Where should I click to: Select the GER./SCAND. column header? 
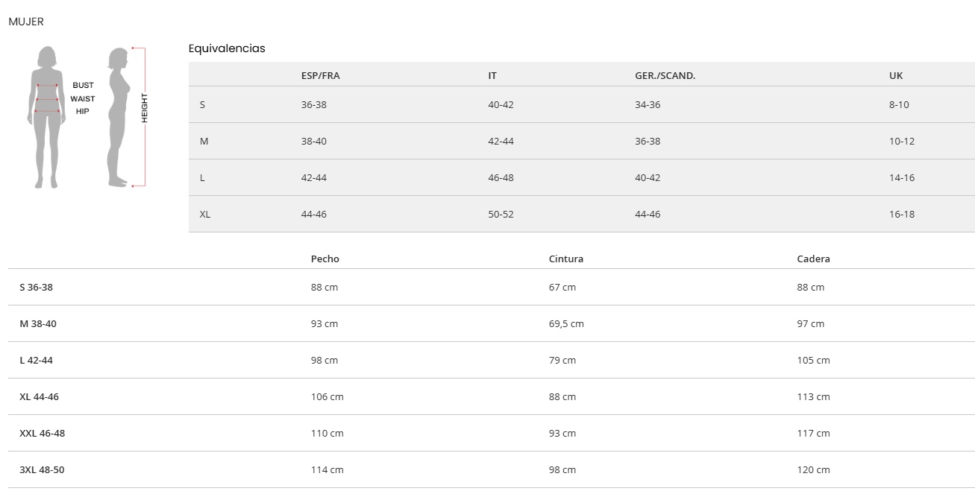click(665, 76)
